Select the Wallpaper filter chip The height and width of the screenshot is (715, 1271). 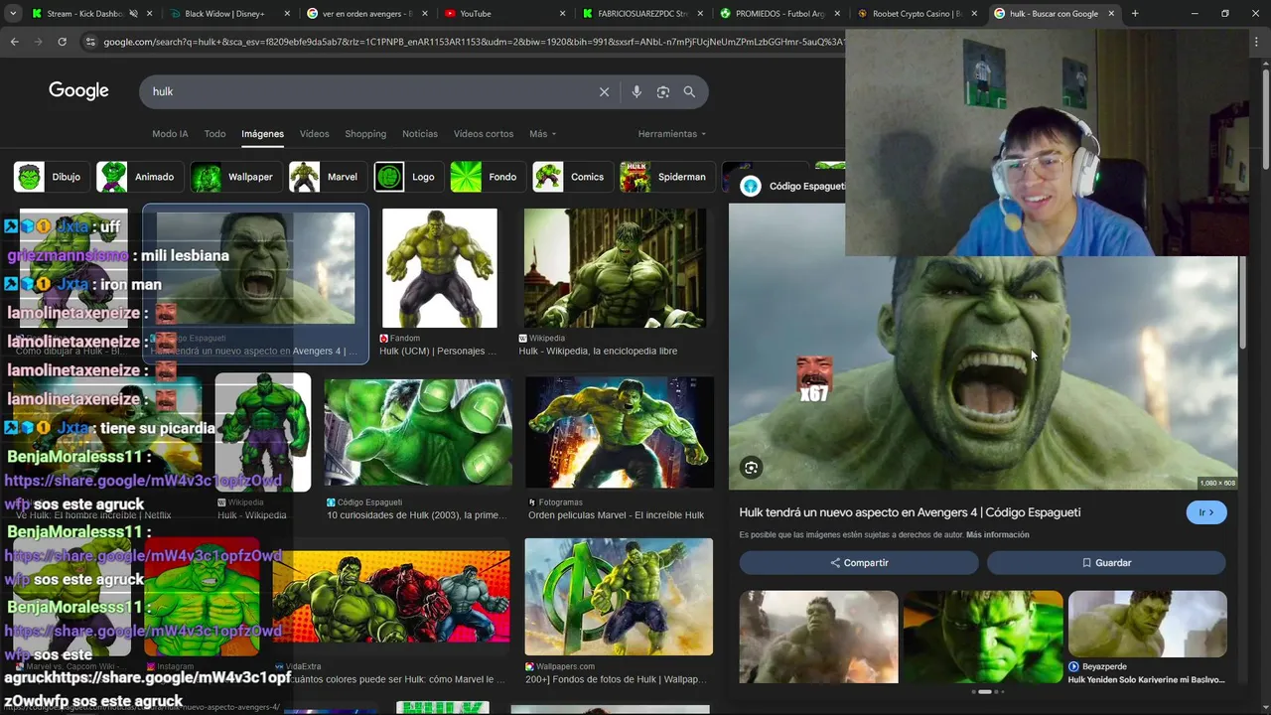point(234,177)
